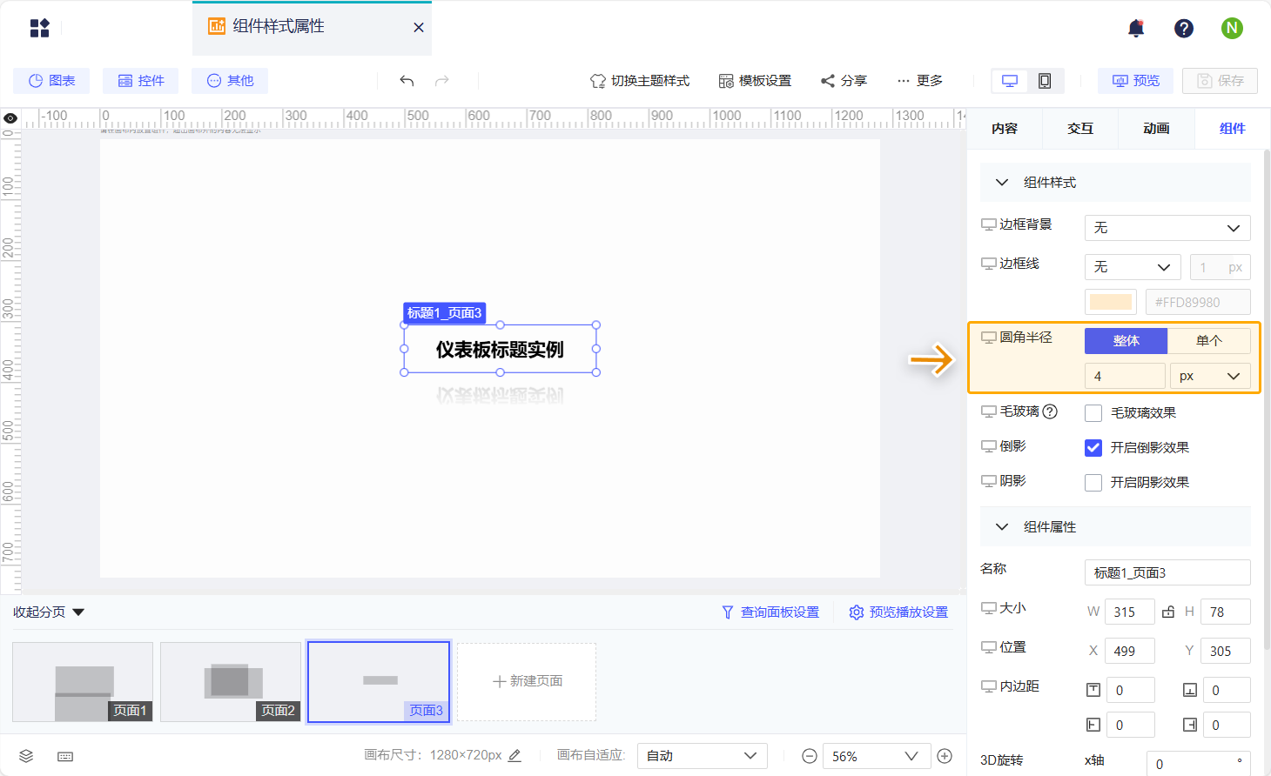Switch to the 交互 tab
The height and width of the screenshot is (776, 1271).
1080,129
